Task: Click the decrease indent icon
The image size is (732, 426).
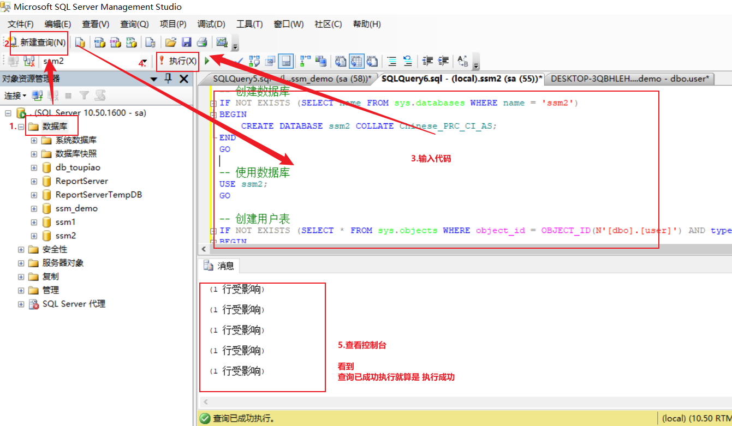Action: pos(427,61)
